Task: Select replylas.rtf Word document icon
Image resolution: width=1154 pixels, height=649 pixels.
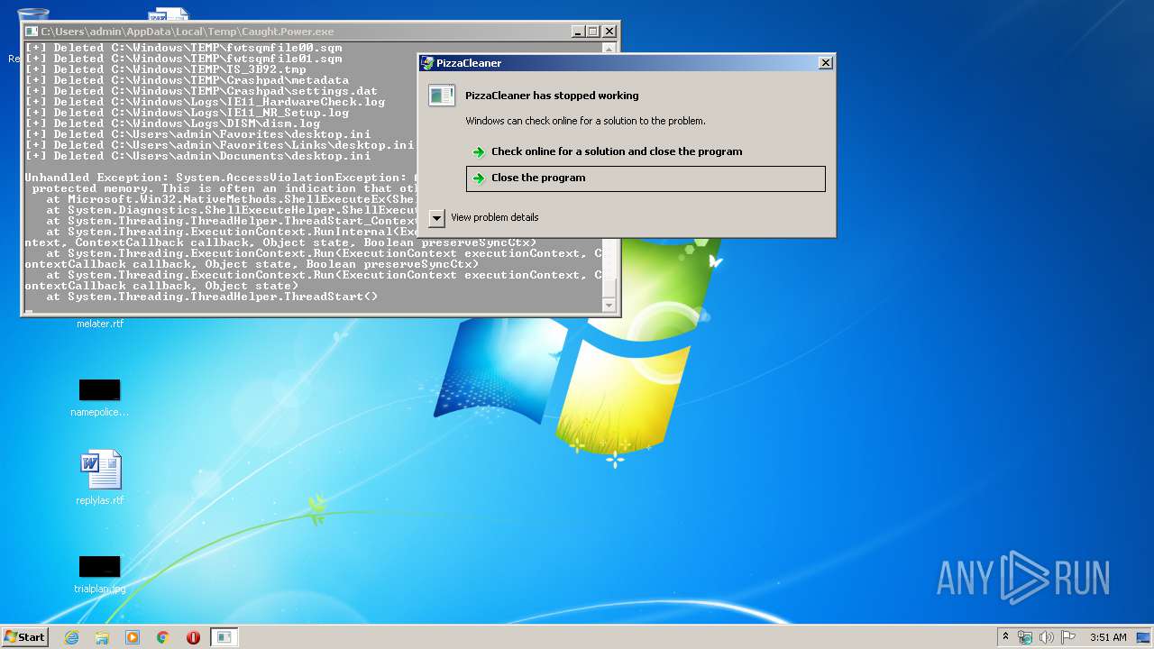Action: (100, 470)
